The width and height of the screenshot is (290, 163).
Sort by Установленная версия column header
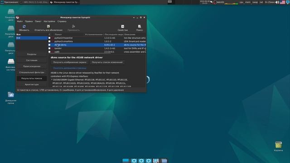tap(94, 34)
